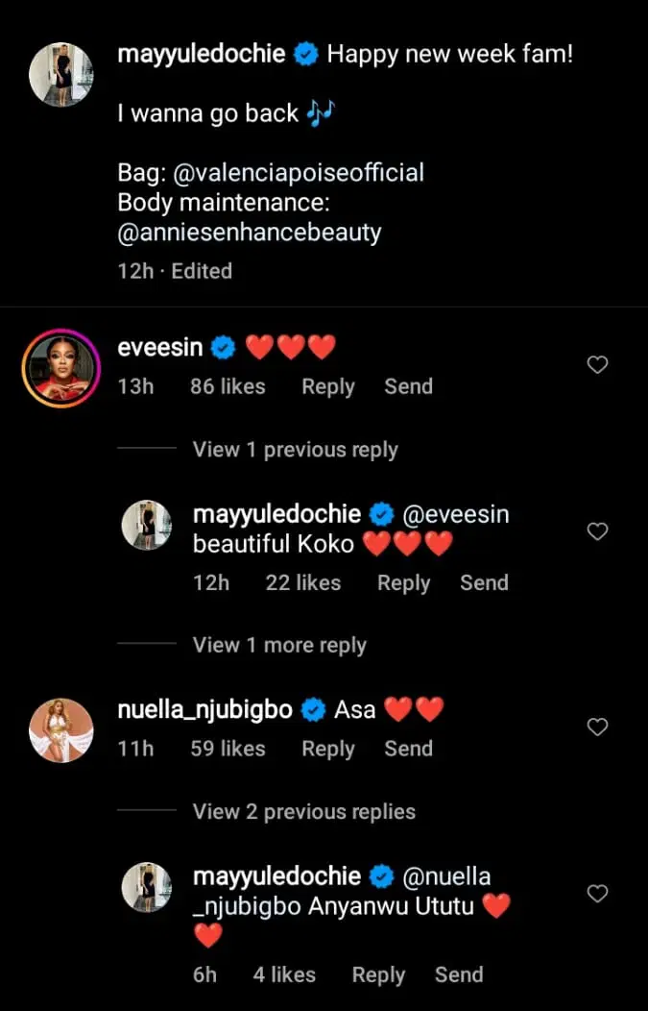Reply to nuella_njubigbo's comment
Image resolution: width=648 pixels, height=1011 pixels.
click(328, 749)
